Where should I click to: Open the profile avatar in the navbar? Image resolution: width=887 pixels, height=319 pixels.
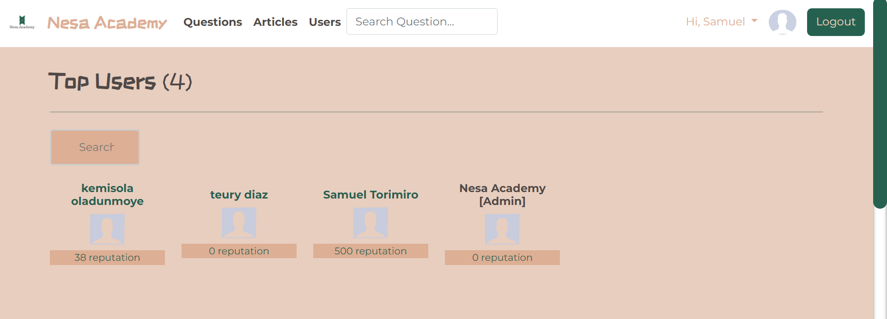(782, 22)
